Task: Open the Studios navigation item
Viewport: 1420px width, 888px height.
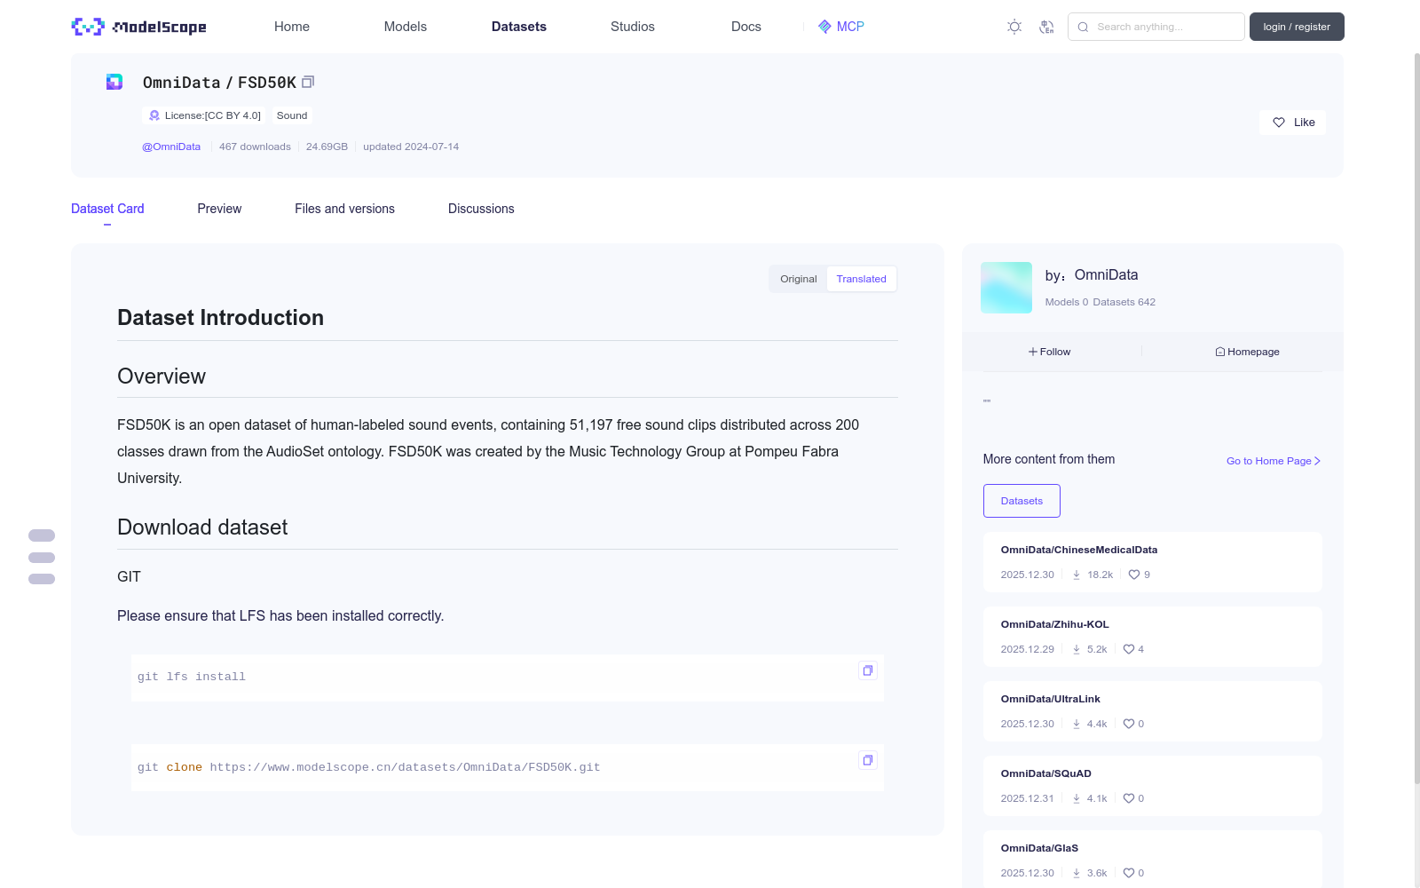Action: coord(633,27)
